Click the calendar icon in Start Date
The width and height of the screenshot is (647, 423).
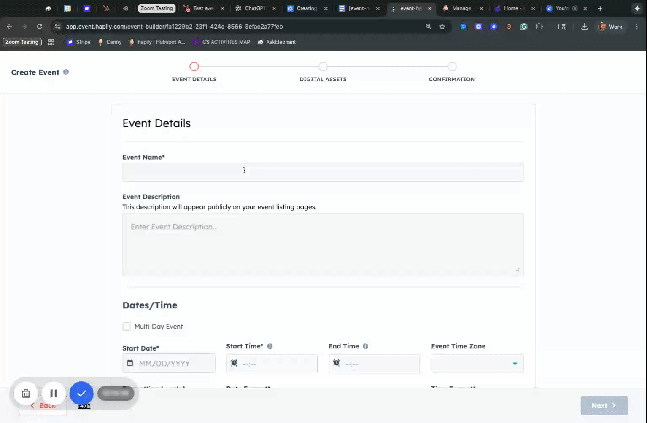click(130, 363)
